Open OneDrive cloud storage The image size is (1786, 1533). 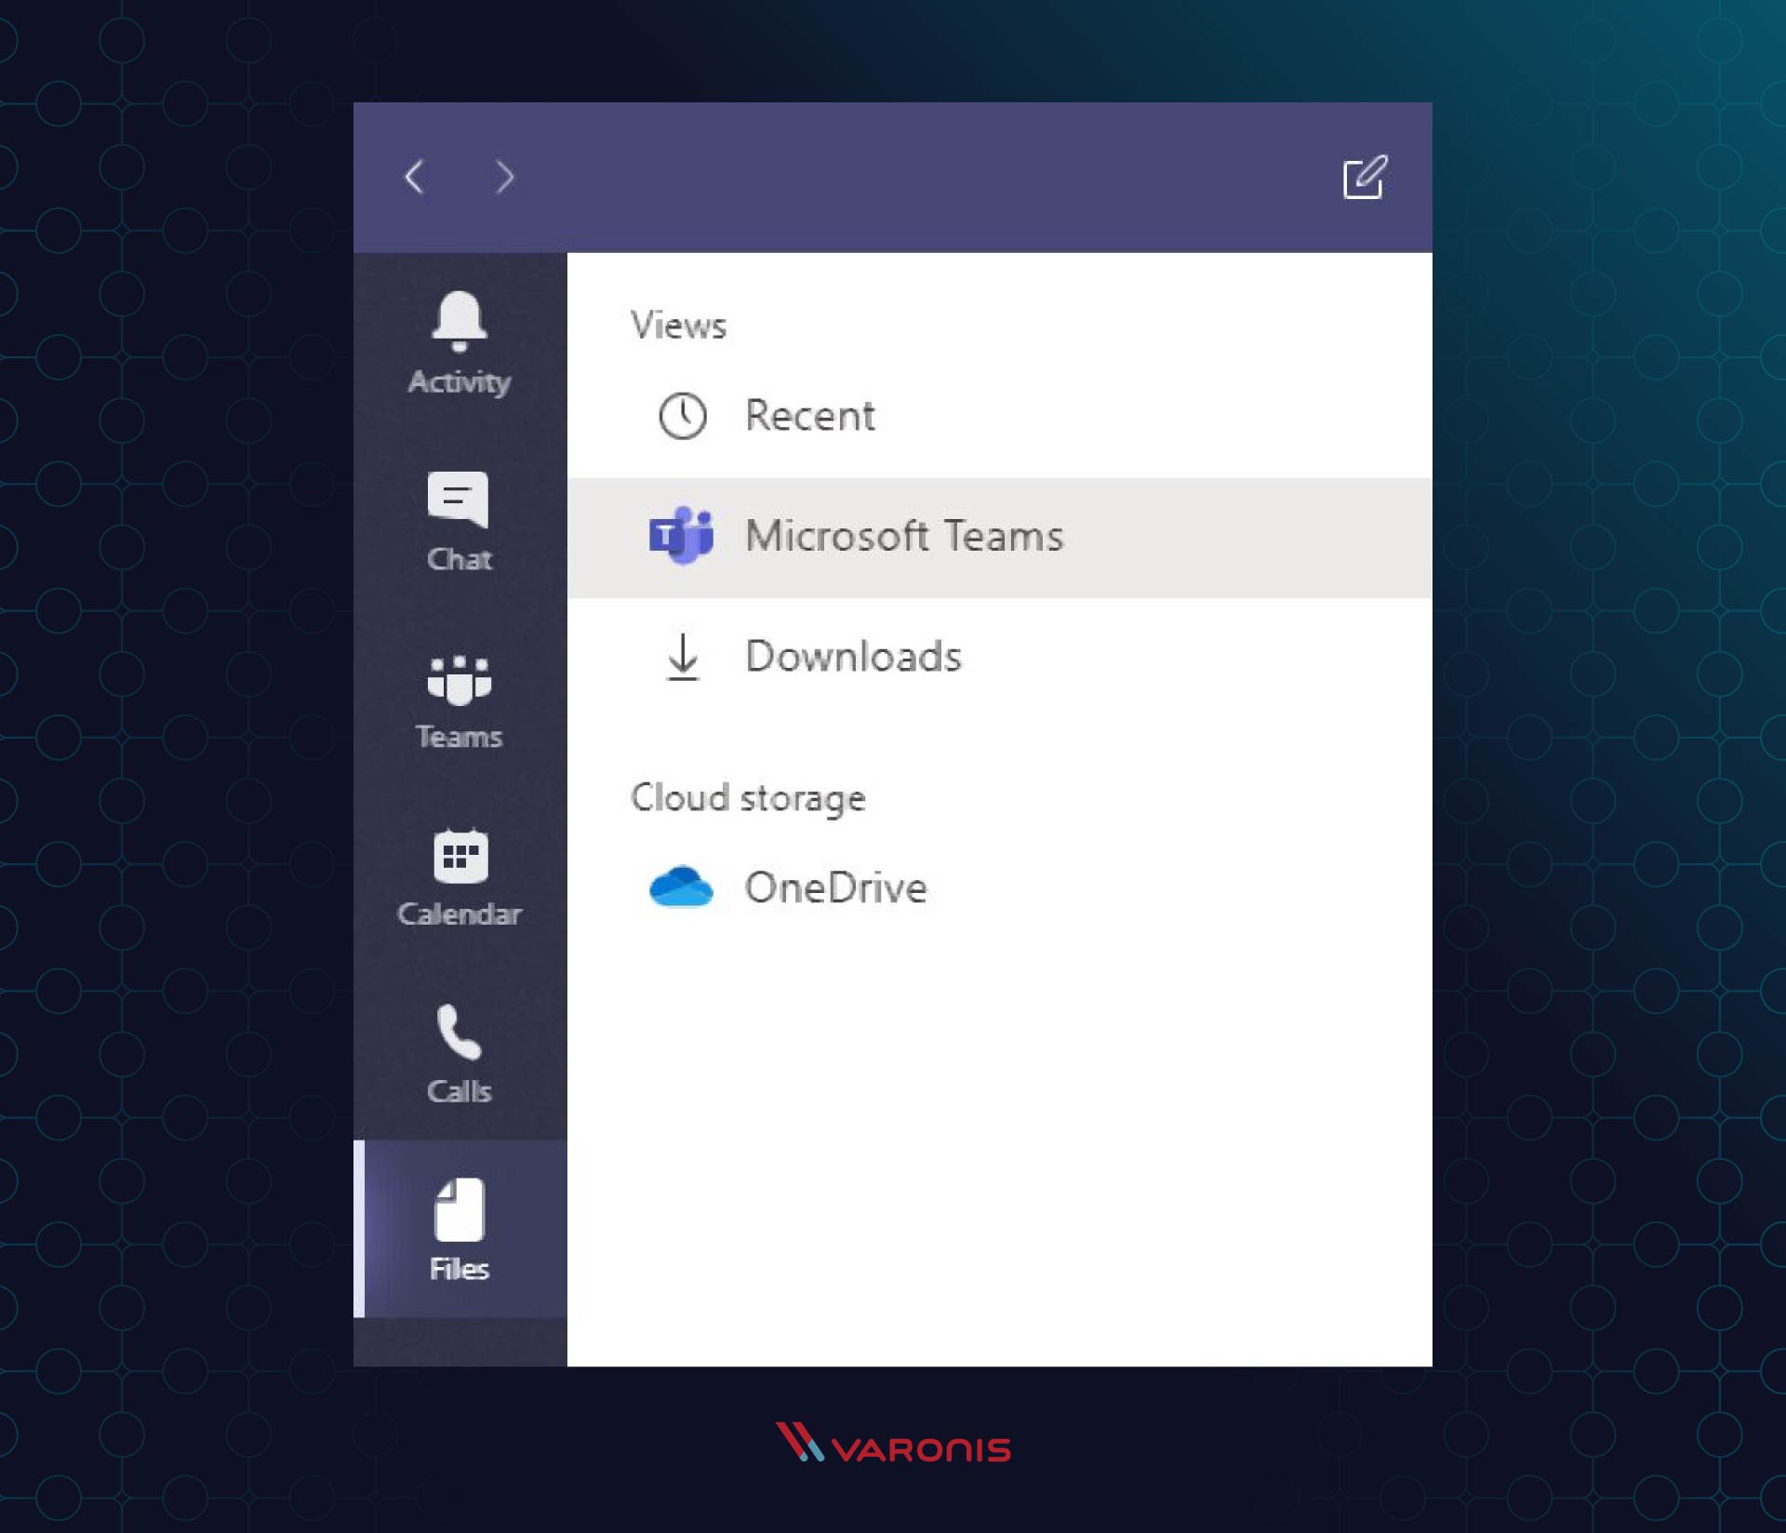(835, 887)
